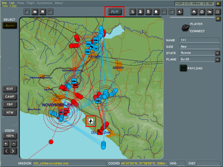Click the NTW button
This screenshot has height=167, width=223.
(10, 112)
